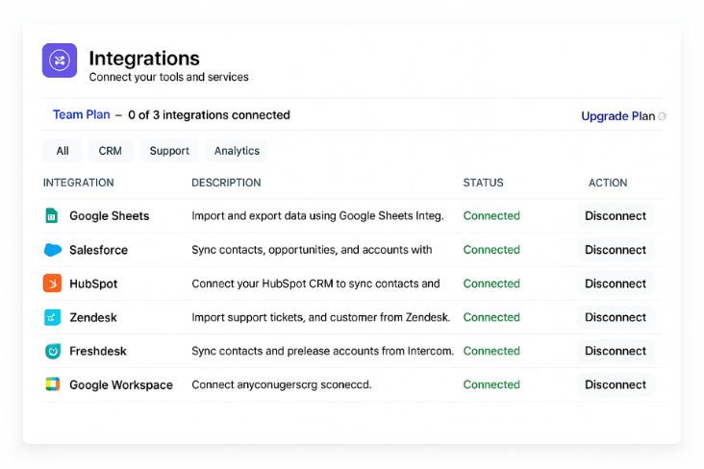Open the Support filter tab
Image resolution: width=704 pixels, height=469 pixels.
point(169,151)
